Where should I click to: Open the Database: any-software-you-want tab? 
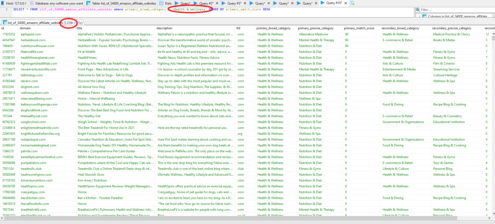[x=56, y=3]
